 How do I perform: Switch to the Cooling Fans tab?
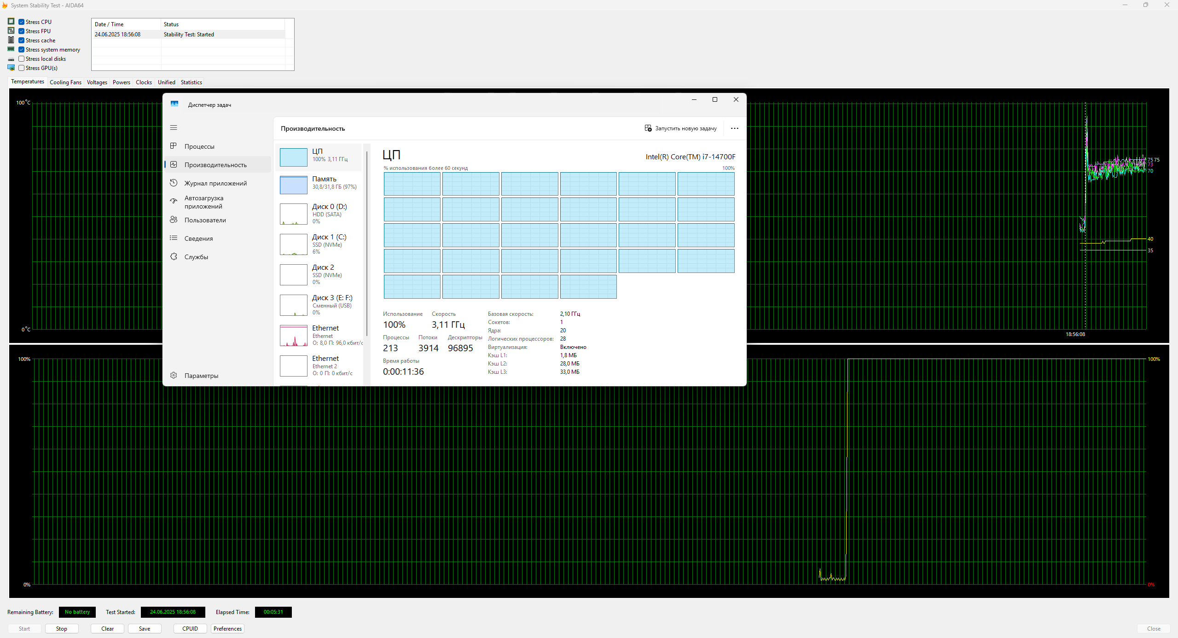[x=65, y=82]
